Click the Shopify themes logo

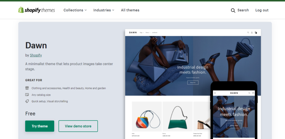(x=36, y=10)
